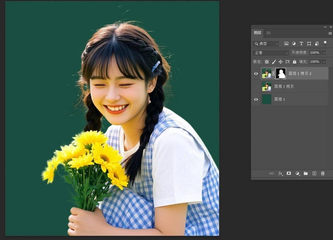Open the 正常 blend mode dropdown
Viewport: 333px width, 240px height.
(x=271, y=53)
